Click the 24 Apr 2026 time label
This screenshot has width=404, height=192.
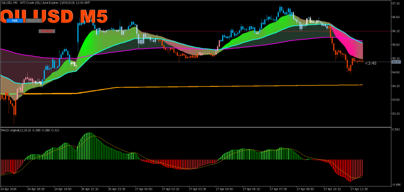(8, 188)
